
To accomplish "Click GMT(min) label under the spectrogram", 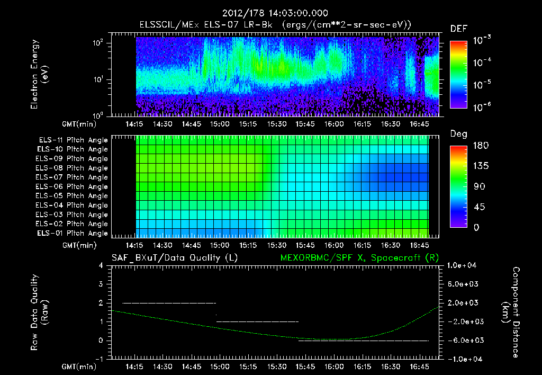I will (79, 124).
